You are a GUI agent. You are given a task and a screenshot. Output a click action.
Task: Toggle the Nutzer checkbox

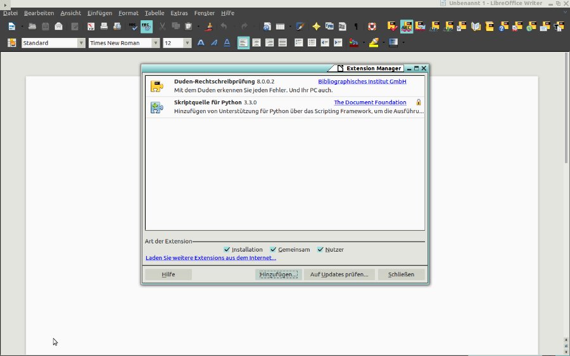(320, 250)
